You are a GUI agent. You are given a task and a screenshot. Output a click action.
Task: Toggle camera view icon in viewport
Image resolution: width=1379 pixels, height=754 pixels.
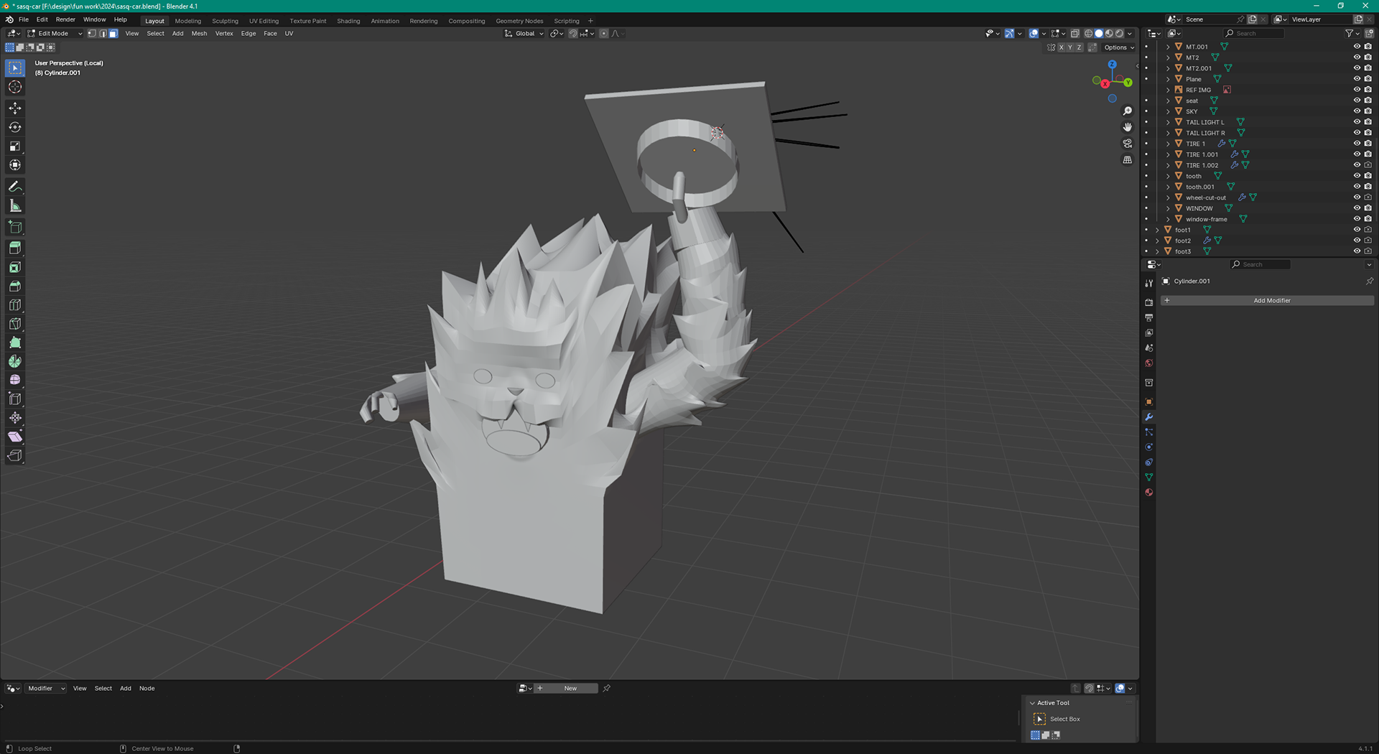[1128, 144]
